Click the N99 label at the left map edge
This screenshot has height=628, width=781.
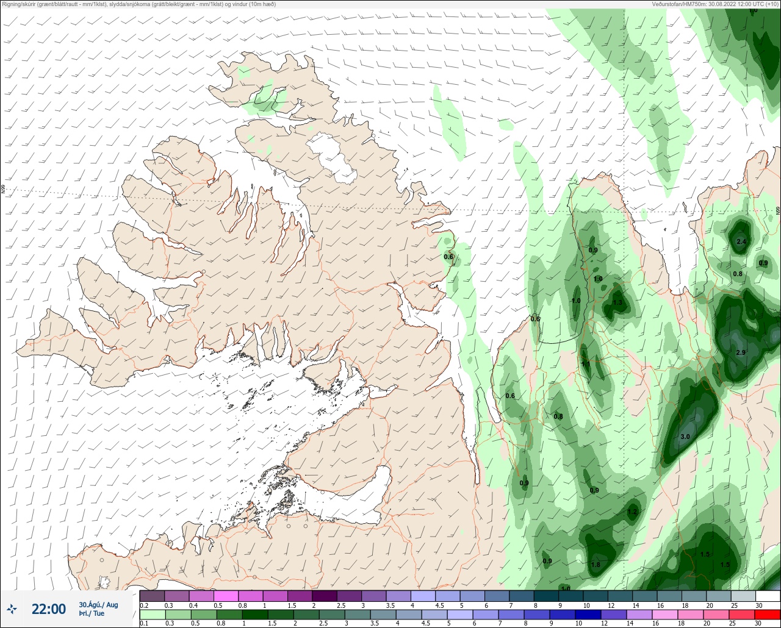[3, 190]
